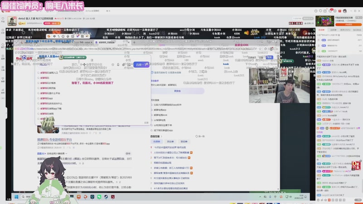Click the streamer webcam picture
The width and height of the screenshot is (363, 204).
[279, 85]
